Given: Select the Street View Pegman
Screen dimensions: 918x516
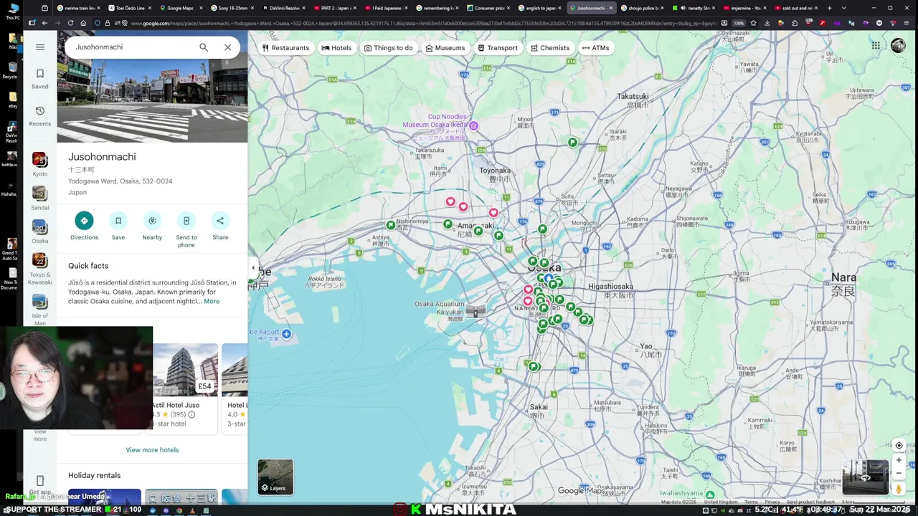Looking at the screenshot, I should coord(899,489).
